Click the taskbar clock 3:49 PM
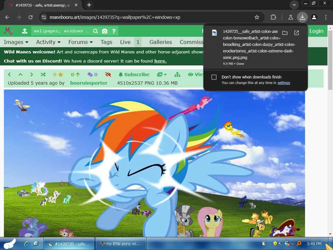The image size is (333, 250). tap(314, 243)
